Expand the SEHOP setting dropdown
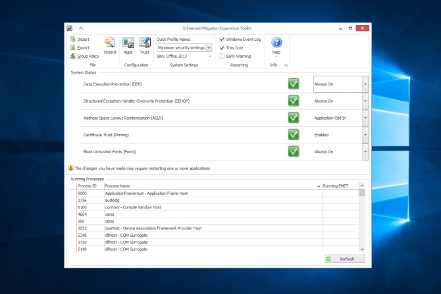Viewport: 441px width, 294px height. coord(365,101)
